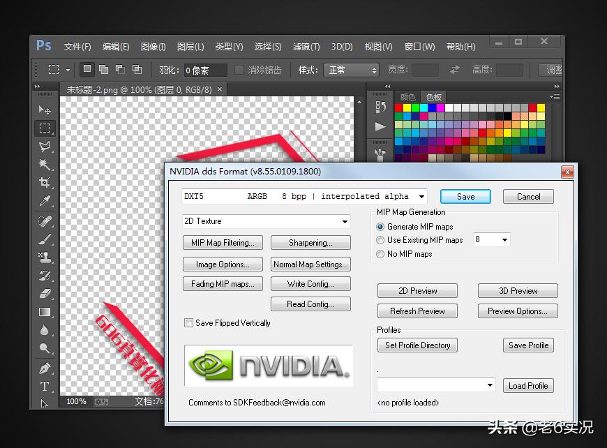Select the Healing Brush tool
Screen dimensions: 607x448
pos(45,221)
